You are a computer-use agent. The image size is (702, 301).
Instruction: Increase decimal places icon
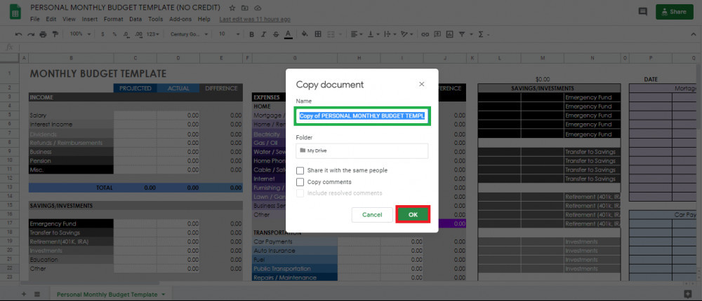138,34
